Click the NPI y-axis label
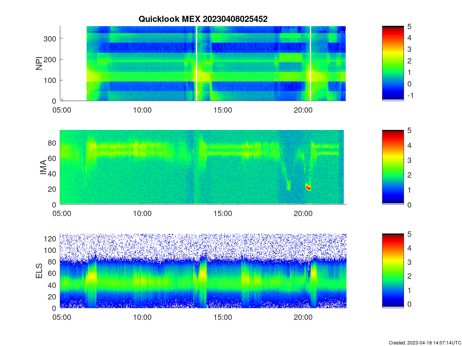 (39, 63)
